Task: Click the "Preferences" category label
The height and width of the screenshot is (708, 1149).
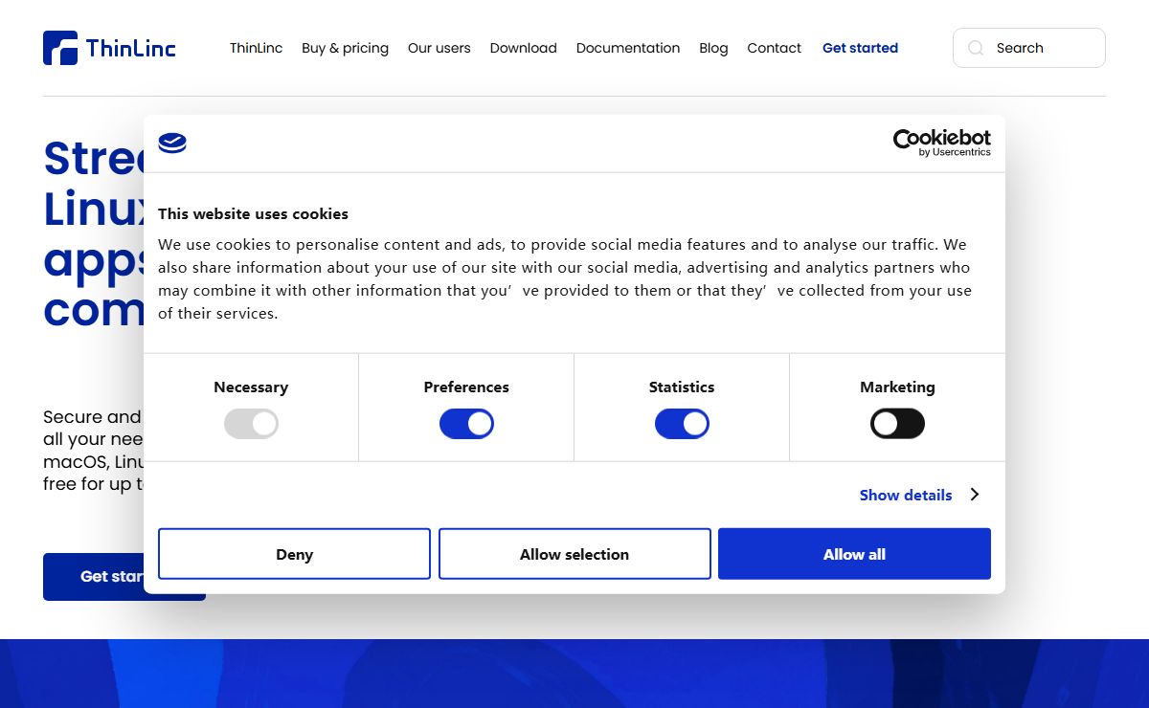Action: (466, 387)
